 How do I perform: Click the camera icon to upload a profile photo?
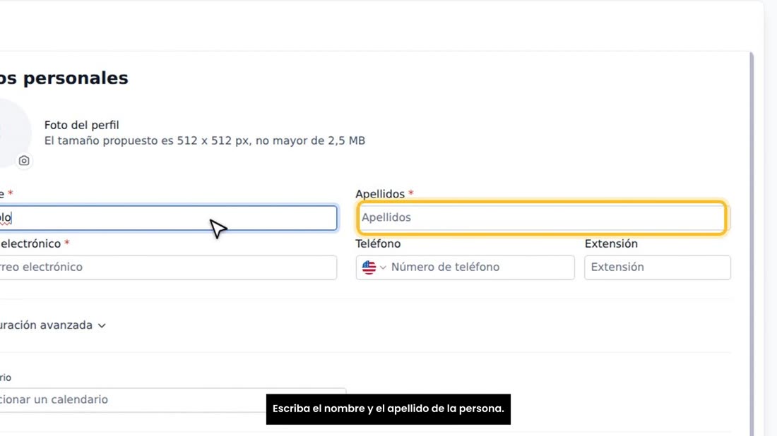24,161
